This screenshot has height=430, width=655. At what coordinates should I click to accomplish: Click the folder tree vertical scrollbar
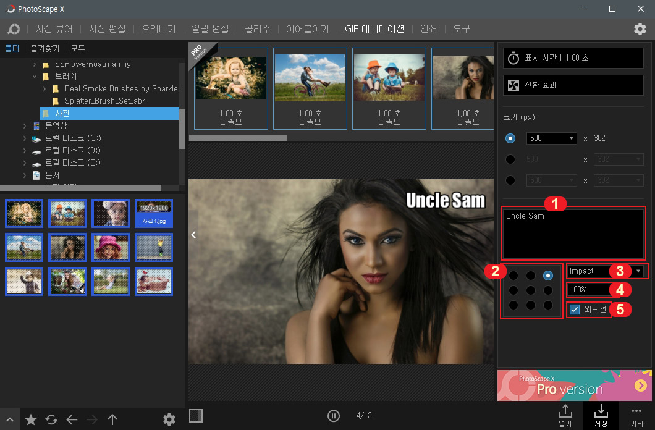(182, 128)
